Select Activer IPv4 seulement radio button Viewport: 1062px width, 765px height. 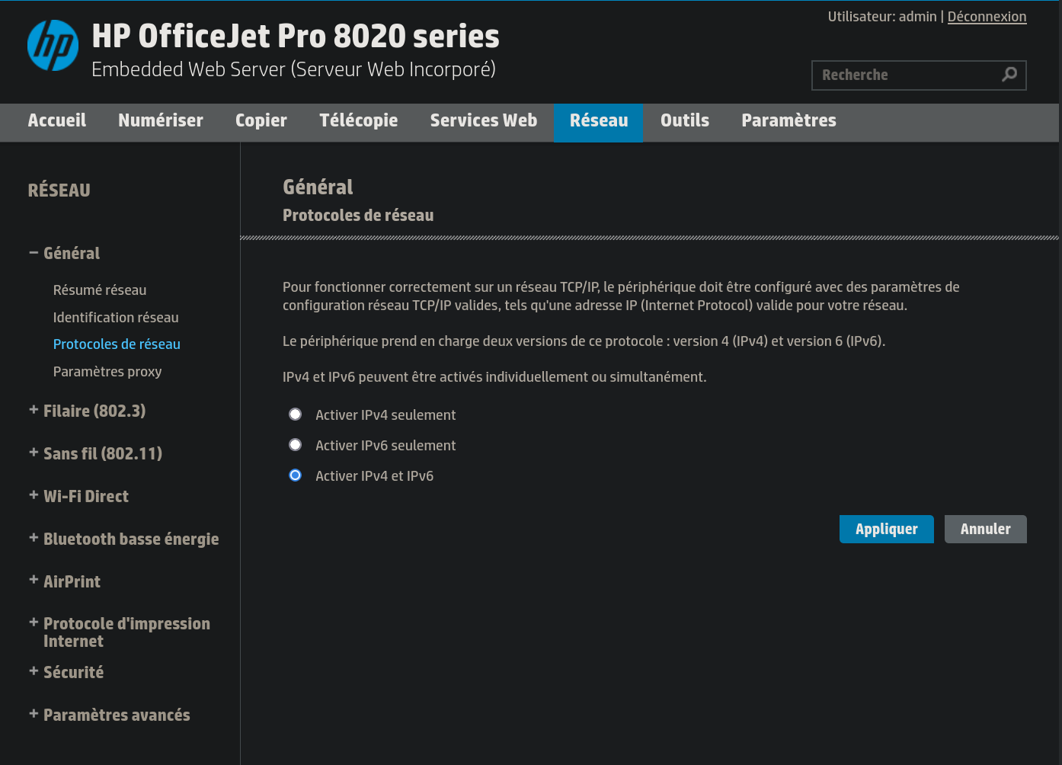296,415
